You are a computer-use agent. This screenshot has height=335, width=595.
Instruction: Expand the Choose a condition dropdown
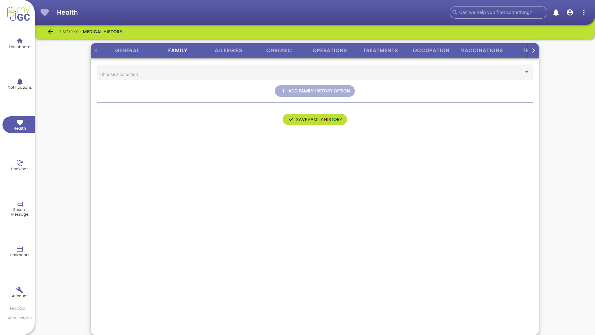click(x=315, y=73)
